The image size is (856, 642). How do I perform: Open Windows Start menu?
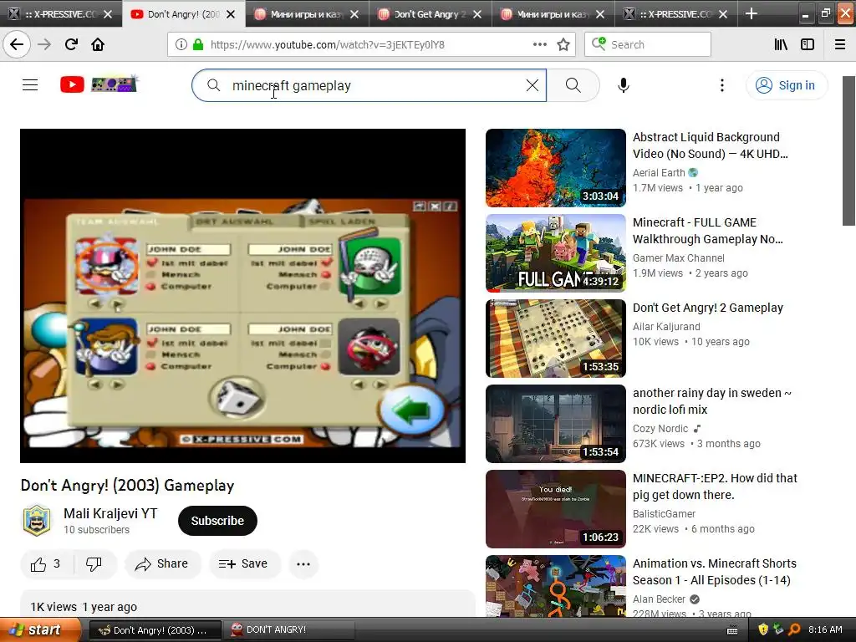(x=39, y=630)
